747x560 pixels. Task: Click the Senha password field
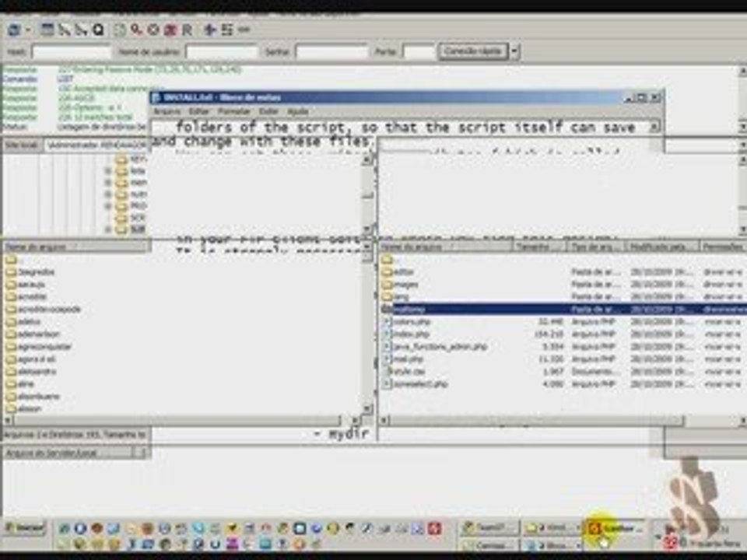pos(332,51)
